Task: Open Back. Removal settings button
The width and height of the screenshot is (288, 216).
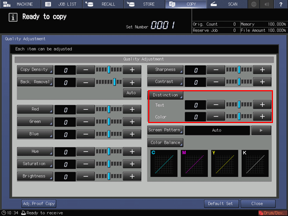Action: pyautogui.click(x=35, y=82)
